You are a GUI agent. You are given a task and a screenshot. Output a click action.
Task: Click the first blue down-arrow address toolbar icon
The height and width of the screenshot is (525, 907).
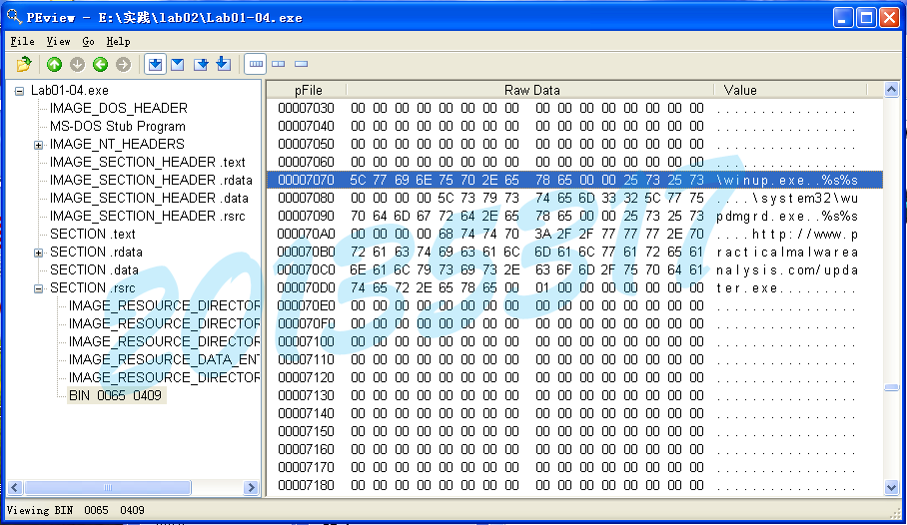[x=155, y=65]
